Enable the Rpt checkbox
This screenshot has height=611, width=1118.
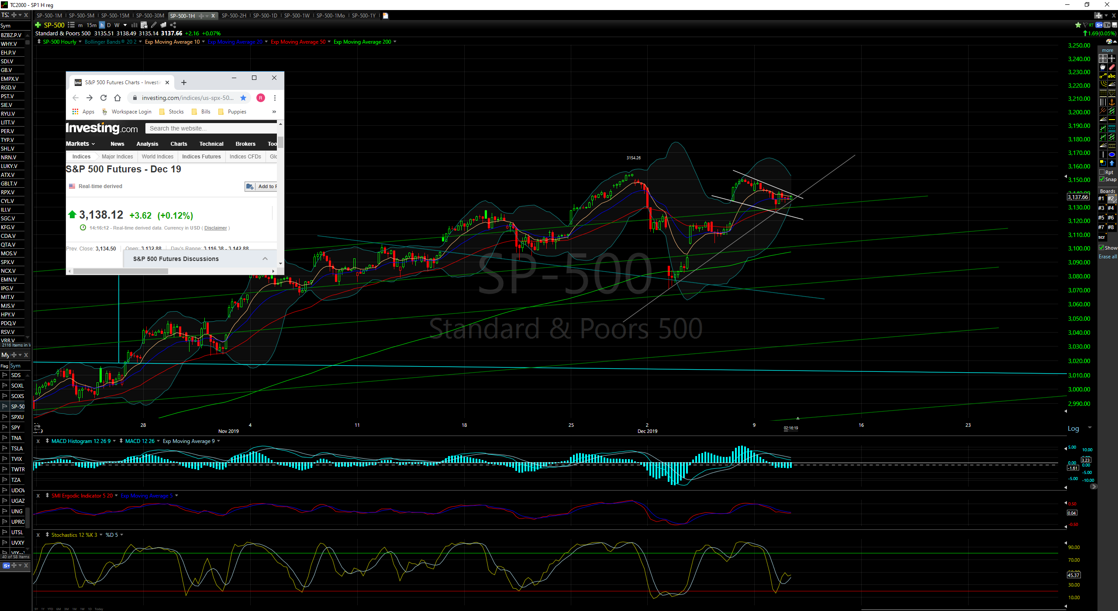(x=1102, y=172)
